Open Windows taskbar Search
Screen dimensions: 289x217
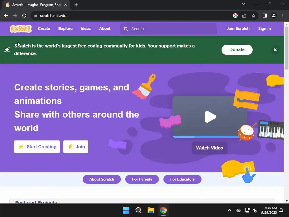[x=138, y=210]
